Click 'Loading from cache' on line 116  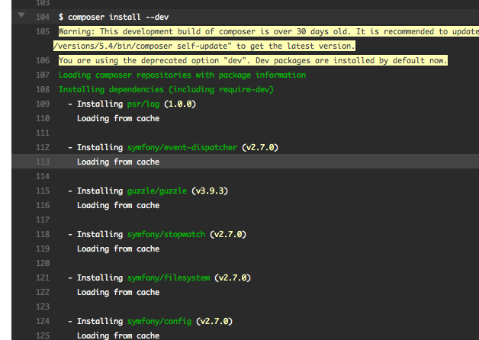[x=118, y=205]
